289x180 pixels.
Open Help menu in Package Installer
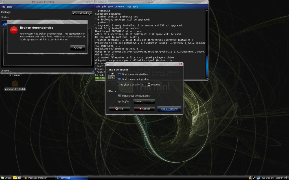[10, 7]
